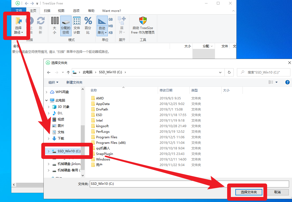The image size is (292, 202).
Task: Collapse the TreeSize ribbon
Action: click(x=233, y=11)
